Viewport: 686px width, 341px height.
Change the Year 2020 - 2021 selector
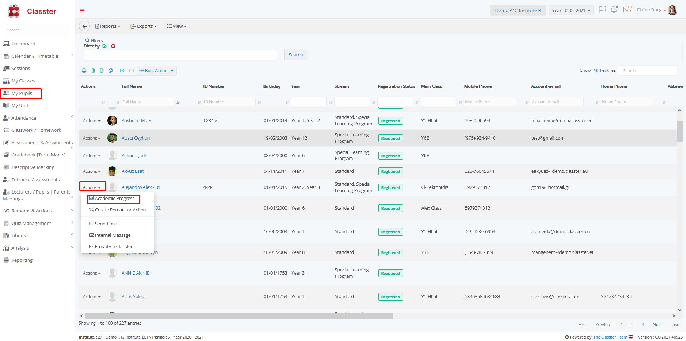pos(571,11)
